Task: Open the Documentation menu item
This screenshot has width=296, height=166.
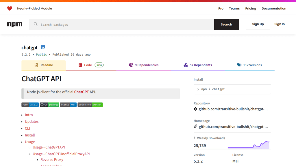Action: pyautogui.click(x=273, y=8)
